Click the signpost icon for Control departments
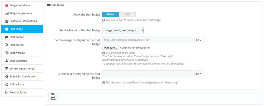Image resolution: width=264 pixels, height=106 pixels. [7, 69]
